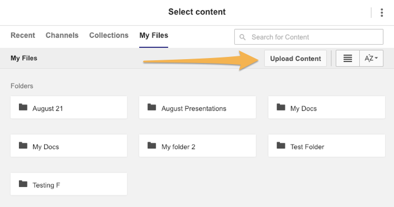This screenshot has height=207, width=394.
Task: Select the My Files tab
Action: point(154,35)
